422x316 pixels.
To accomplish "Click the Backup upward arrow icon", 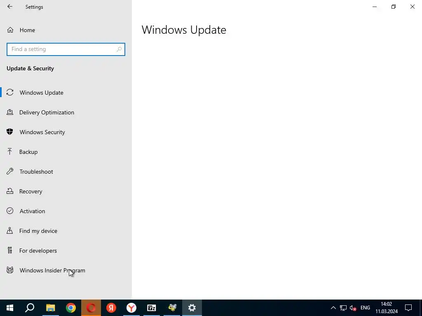I will coord(10,151).
